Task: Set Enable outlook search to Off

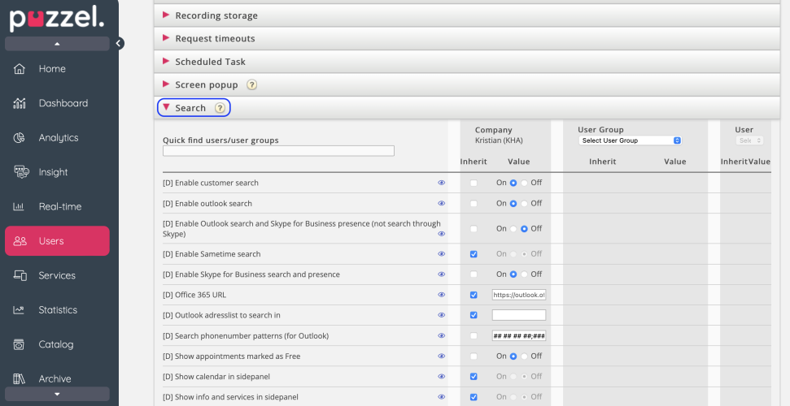Action: (524, 204)
